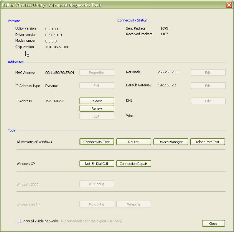The image size is (234, 232).
Task: Click the Addresses section heading
Action: [x=16, y=62]
